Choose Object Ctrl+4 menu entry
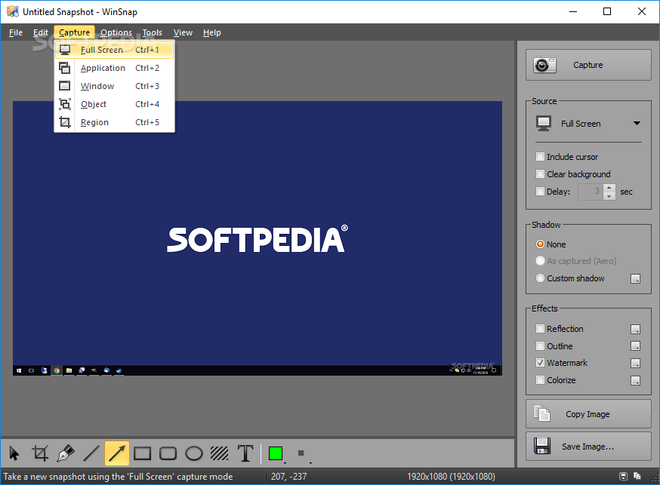The image size is (660, 485). 114,104
